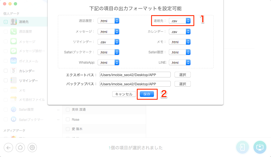This screenshot has height=157, width=271.
Task: Check the 通話履歴 sidebar checkbox
Action: [6, 32]
